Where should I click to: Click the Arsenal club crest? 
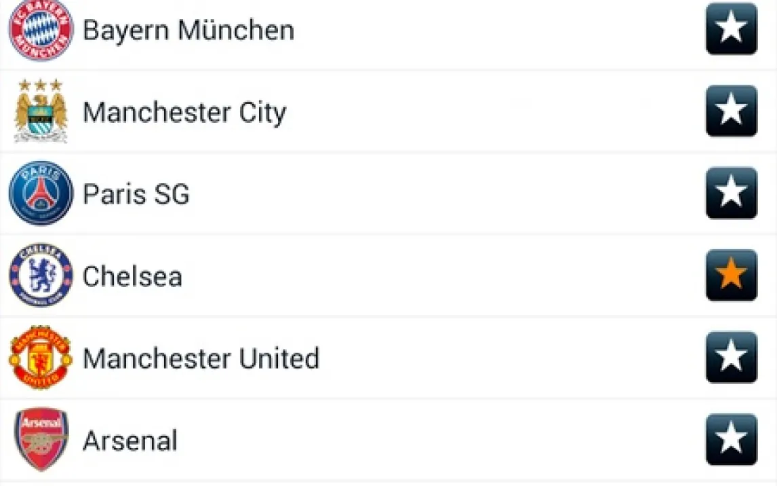click(x=41, y=440)
